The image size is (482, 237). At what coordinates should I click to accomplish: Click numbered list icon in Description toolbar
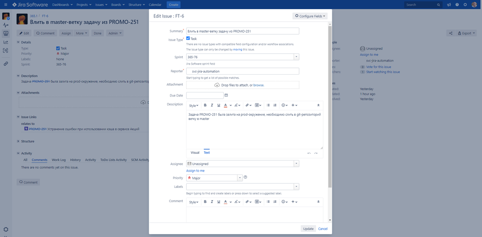point(275,105)
